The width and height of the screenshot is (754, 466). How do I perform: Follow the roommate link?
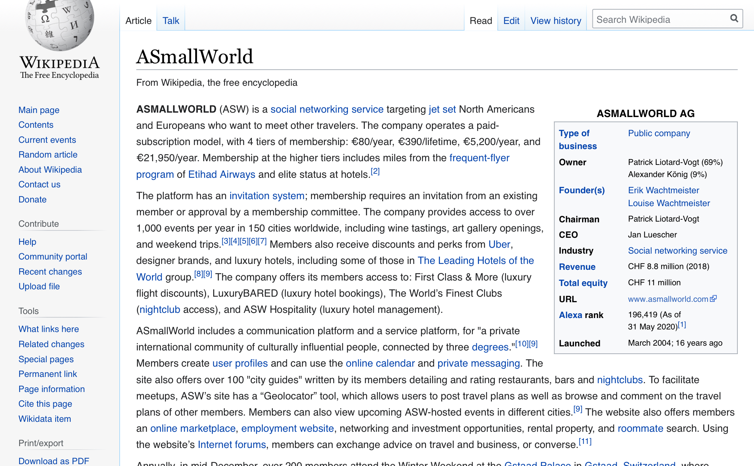pyautogui.click(x=640, y=428)
